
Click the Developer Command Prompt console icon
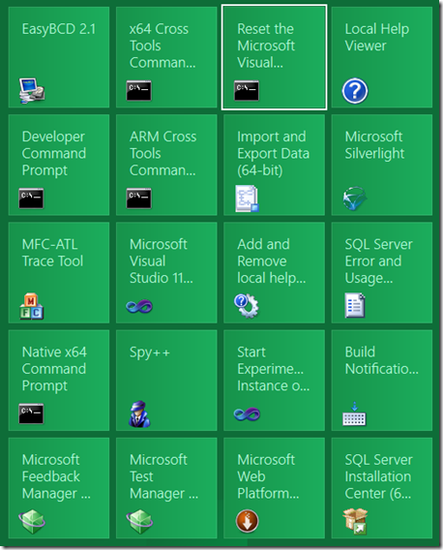point(31,199)
